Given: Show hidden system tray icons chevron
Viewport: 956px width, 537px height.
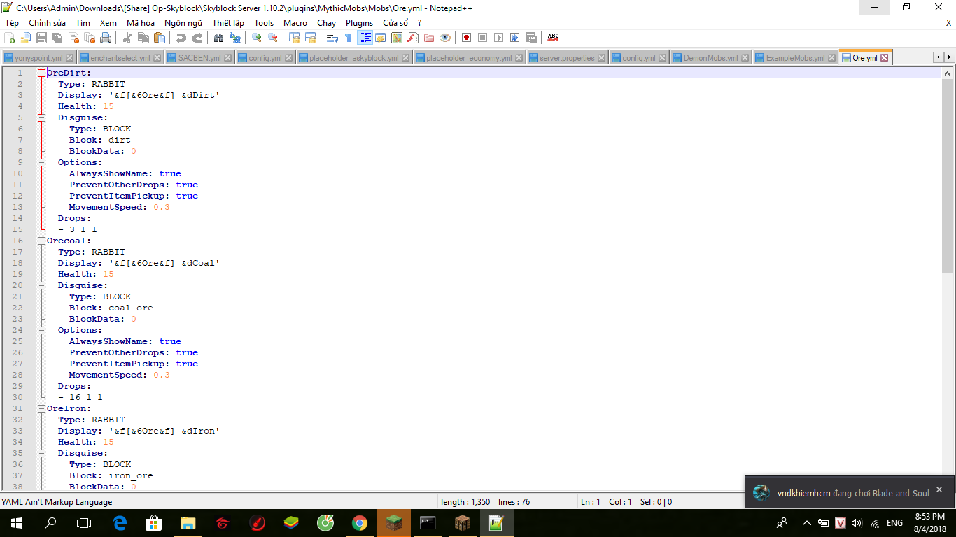Looking at the screenshot, I should coord(806,523).
